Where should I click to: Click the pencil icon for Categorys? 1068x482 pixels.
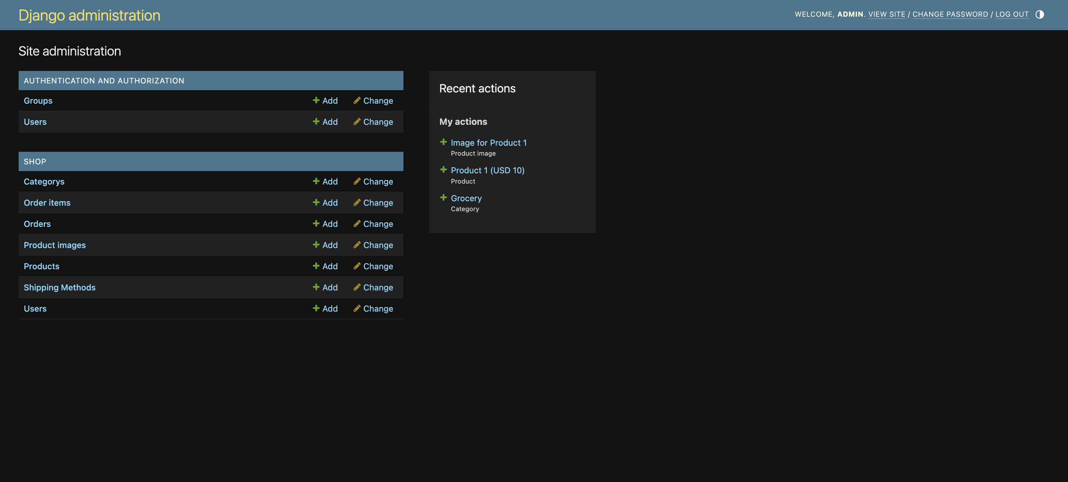click(x=357, y=181)
